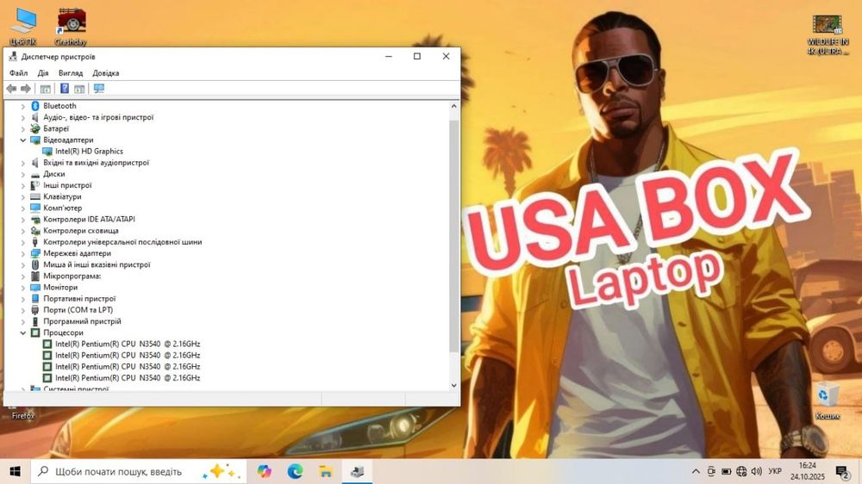Open the Firefox desktop shortcut

23,412
